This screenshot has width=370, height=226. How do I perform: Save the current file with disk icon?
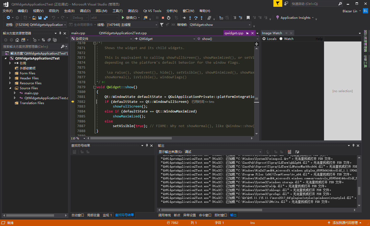coord(40,18)
